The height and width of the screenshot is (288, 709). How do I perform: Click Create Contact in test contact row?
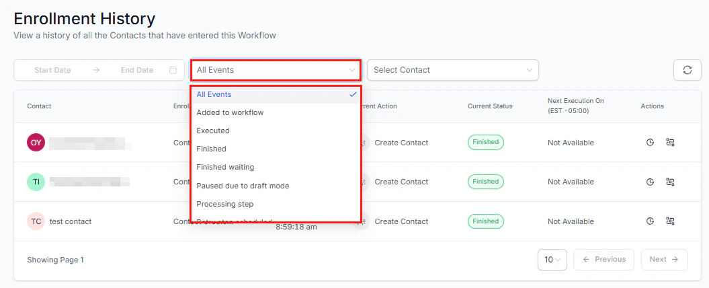(x=401, y=221)
